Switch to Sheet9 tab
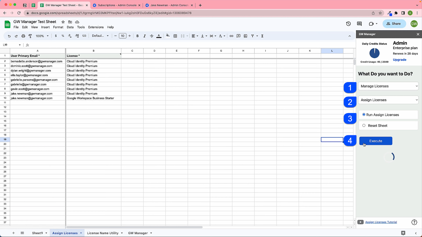Screen dimensions: 422x237 [37, 233]
